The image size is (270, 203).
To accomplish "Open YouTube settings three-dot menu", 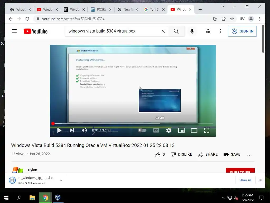I will [x=221, y=31].
